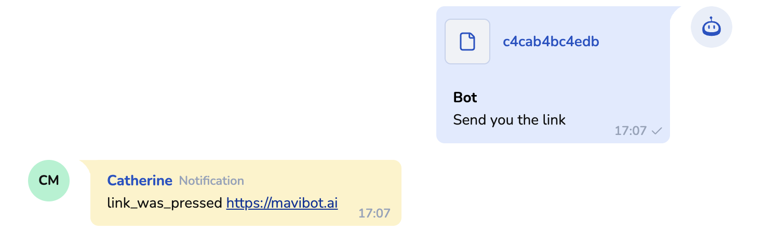Click empty chat area below Bot avatar

pos(711,104)
